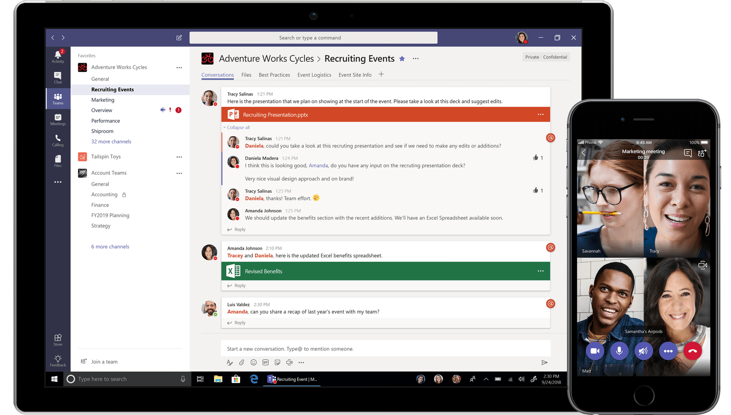The image size is (731, 415).
Task: Open the Event Site Info tab
Action: tap(355, 75)
